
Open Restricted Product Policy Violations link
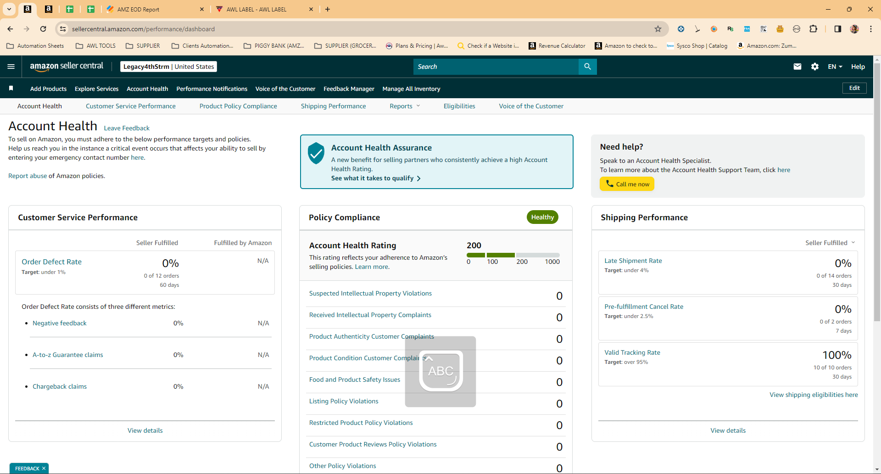(361, 423)
